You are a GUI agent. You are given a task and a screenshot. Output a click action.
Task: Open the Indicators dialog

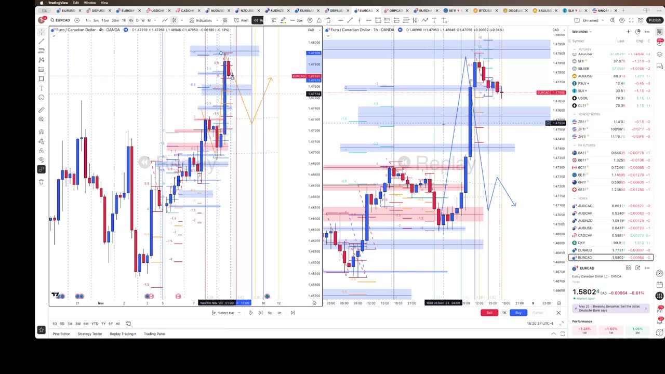tap(201, 20)
